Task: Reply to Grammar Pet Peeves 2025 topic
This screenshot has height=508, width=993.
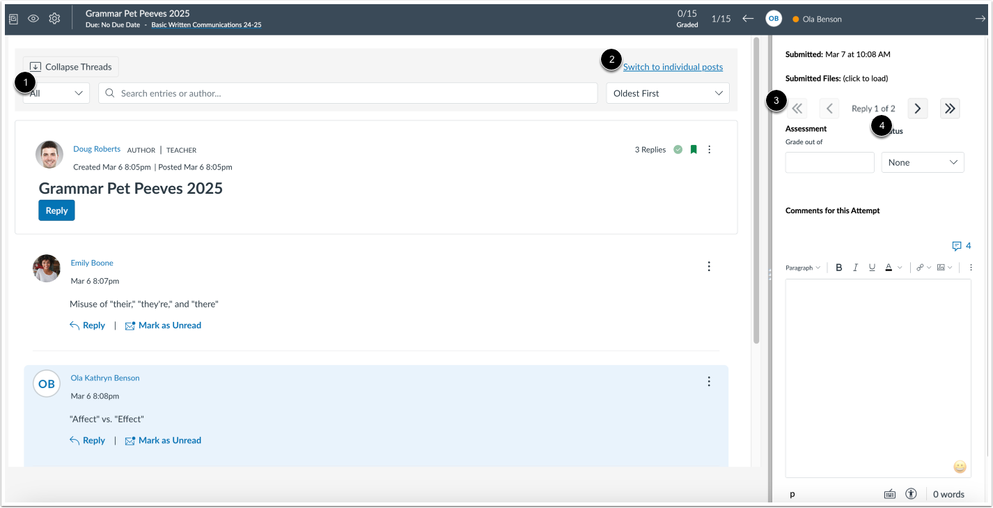Action: point(56,210)
